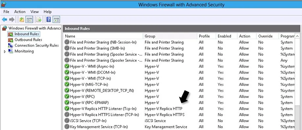Click the Monitoring tree icon
This screenshot has width=302, height=130.
(x=11, y=51)
